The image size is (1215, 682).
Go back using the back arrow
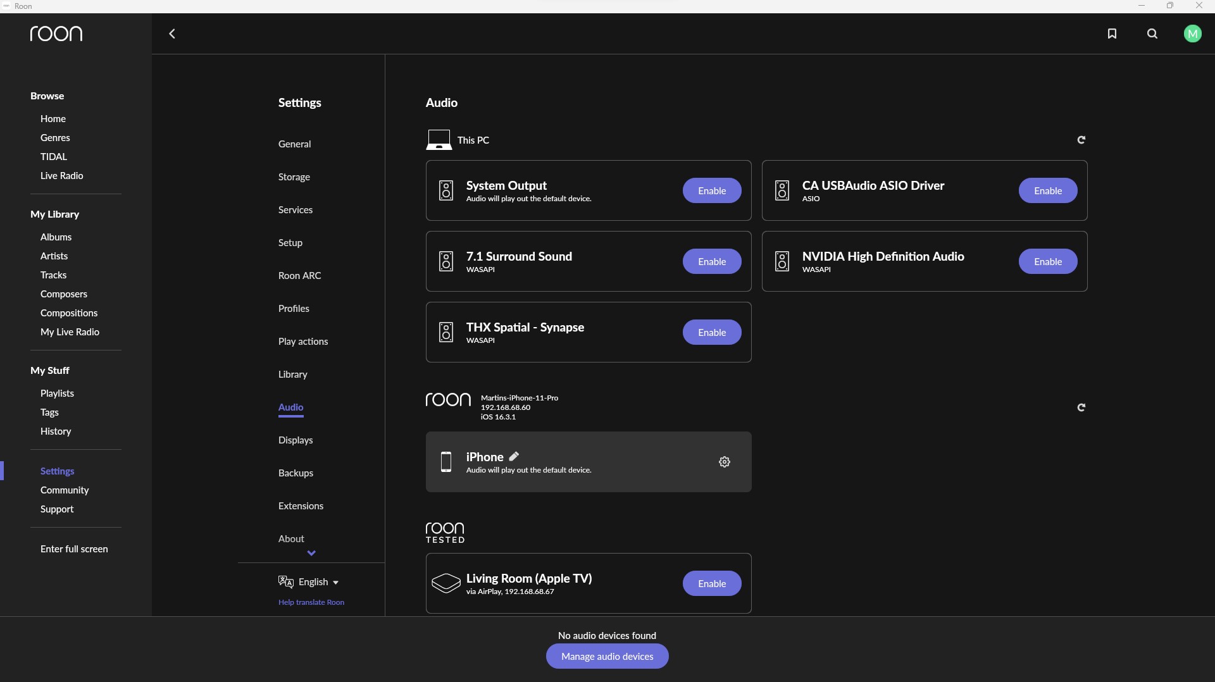[172, 34]
